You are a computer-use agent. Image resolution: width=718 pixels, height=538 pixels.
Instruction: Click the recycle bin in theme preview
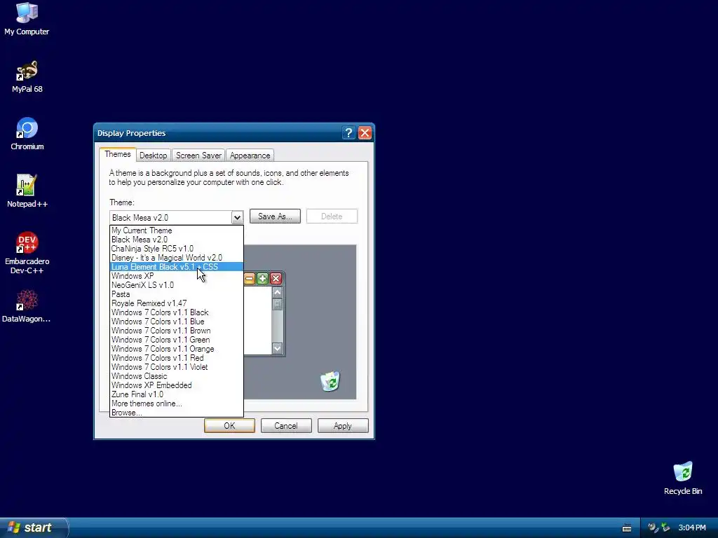(330, 381)
